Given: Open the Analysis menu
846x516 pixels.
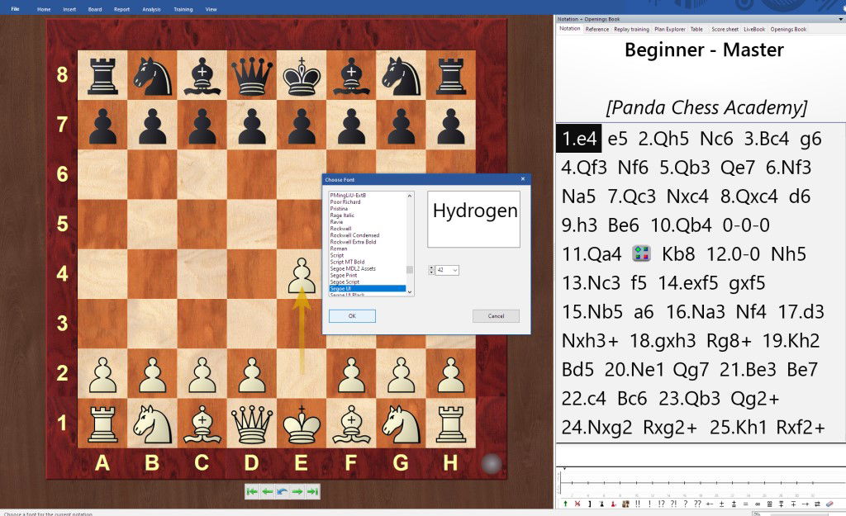Looking at the screenshot, I should [151, 9].
